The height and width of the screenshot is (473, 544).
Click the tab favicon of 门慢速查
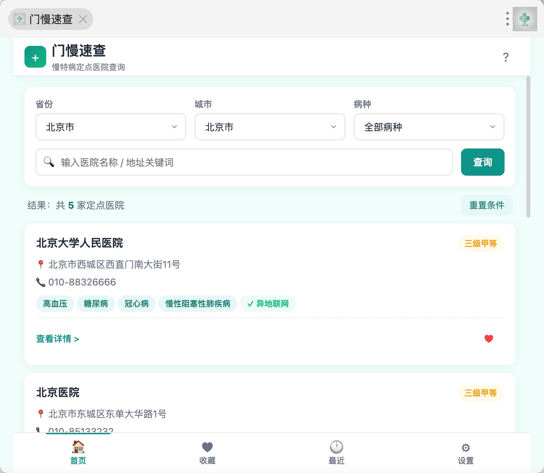(x=20, y=19)
